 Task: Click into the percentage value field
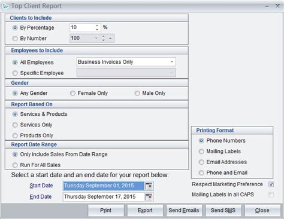point(82,27)
